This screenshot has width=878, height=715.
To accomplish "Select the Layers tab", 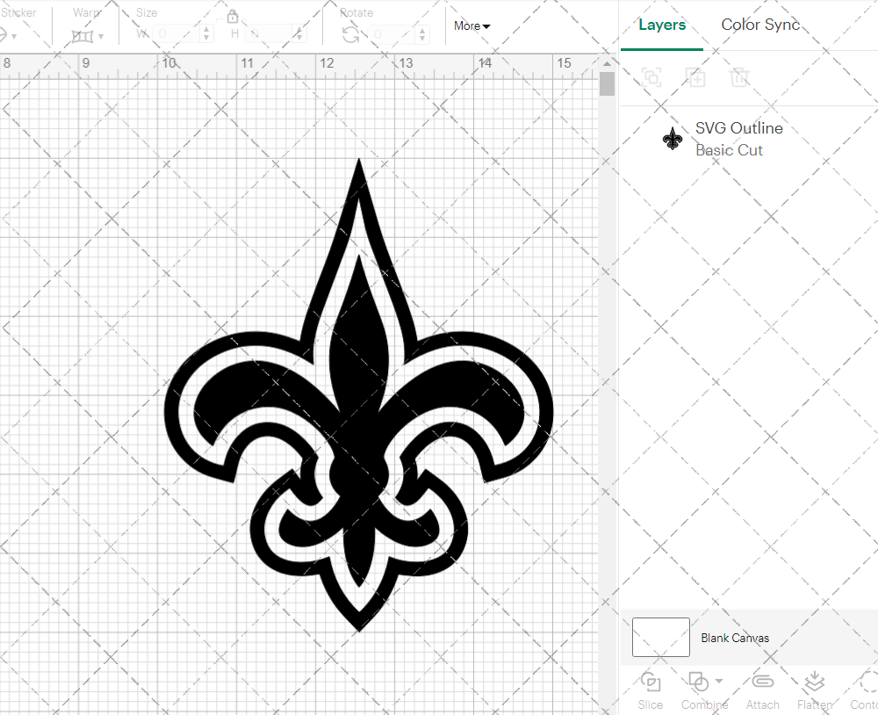I will 662,25.
